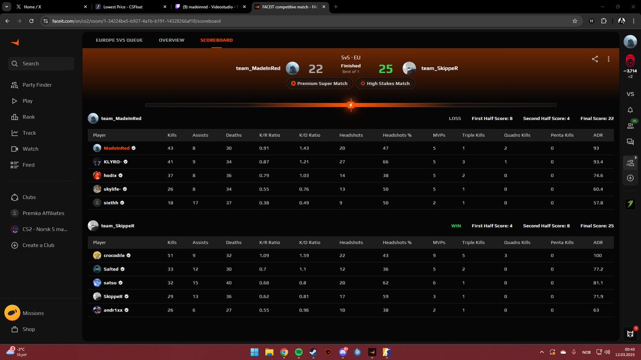Image resolution: width=641 pixels, height=360 pixels.
Task: Switch to the OVERVIEW tab
Action: pyautogui.click(x=171, y=40)
